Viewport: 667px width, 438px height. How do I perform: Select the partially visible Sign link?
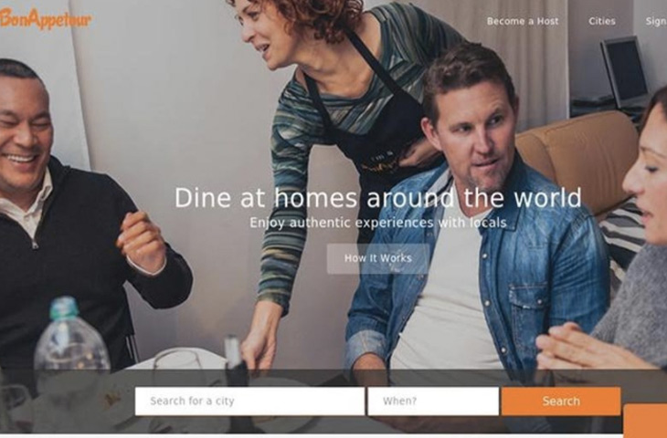(x=656, y=21)
